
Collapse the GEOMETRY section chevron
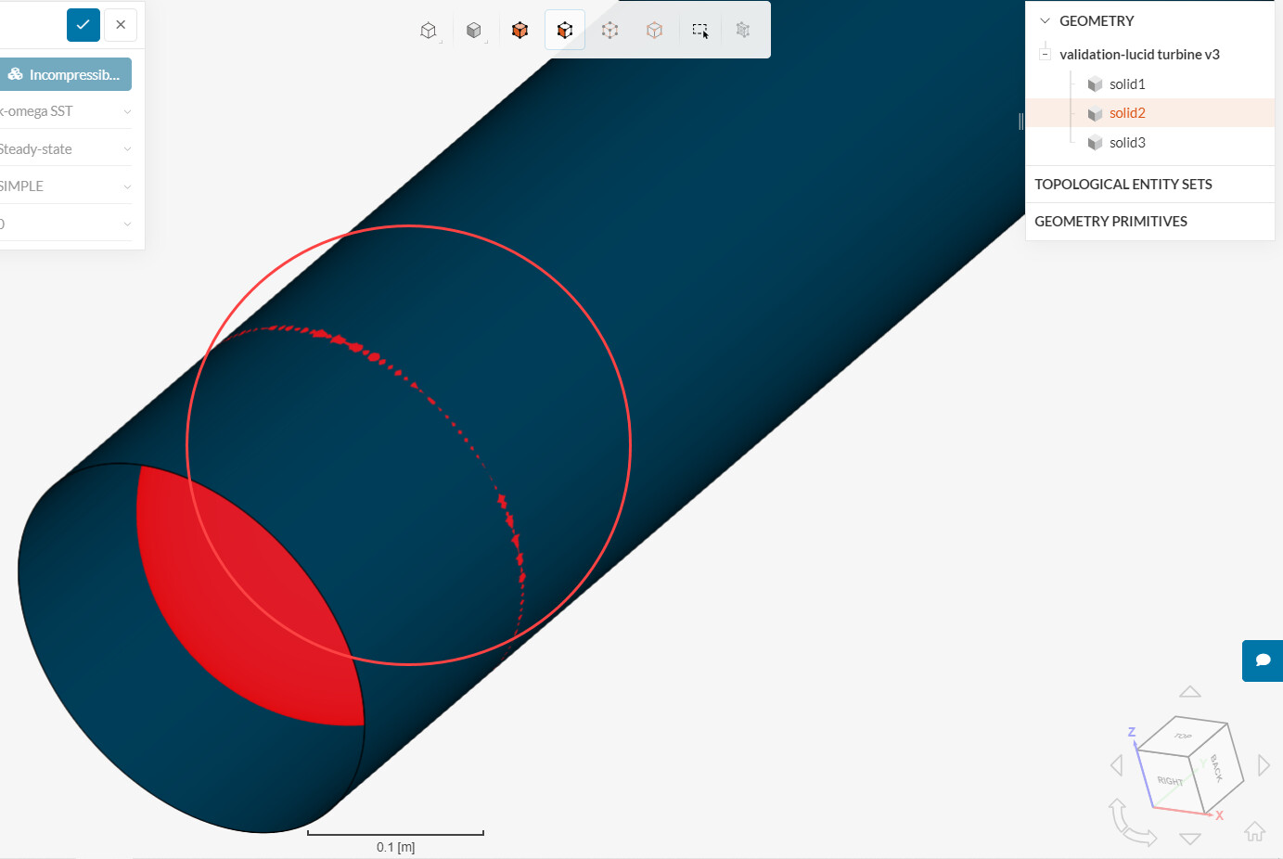(1046, 20)
